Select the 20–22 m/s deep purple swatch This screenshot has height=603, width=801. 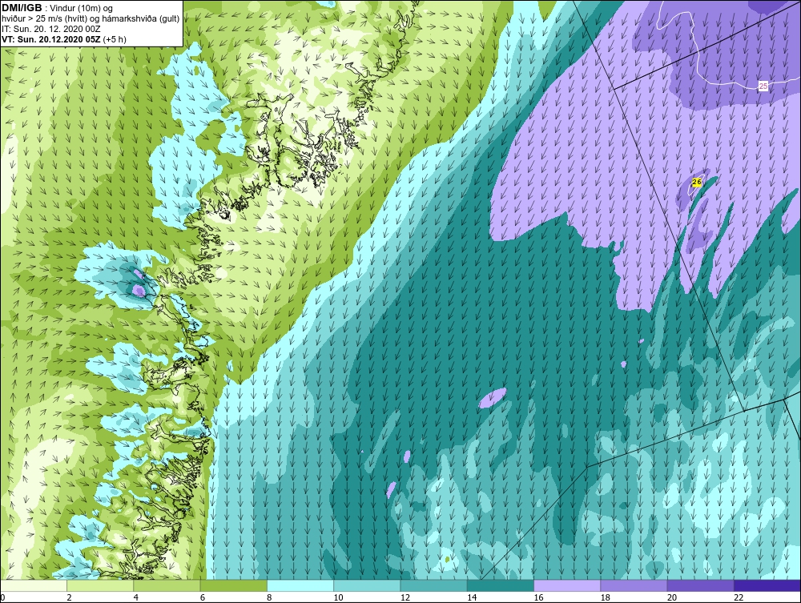coord(700,585)
